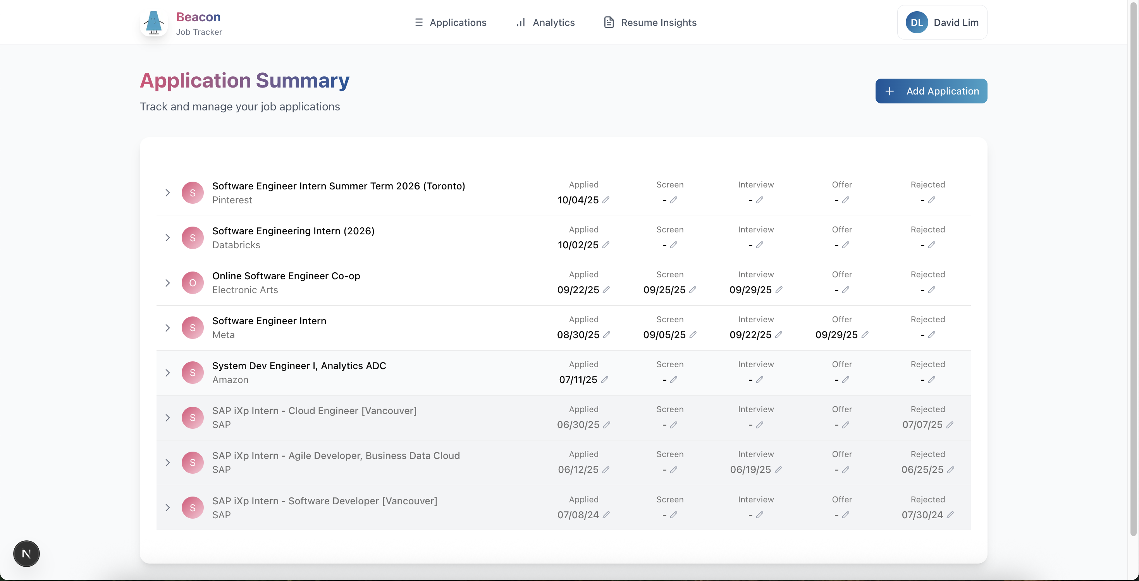1139x581 pixels.
Task: Edit SAP Agile Developer Interview date pencil
Action: coord(778,469)
